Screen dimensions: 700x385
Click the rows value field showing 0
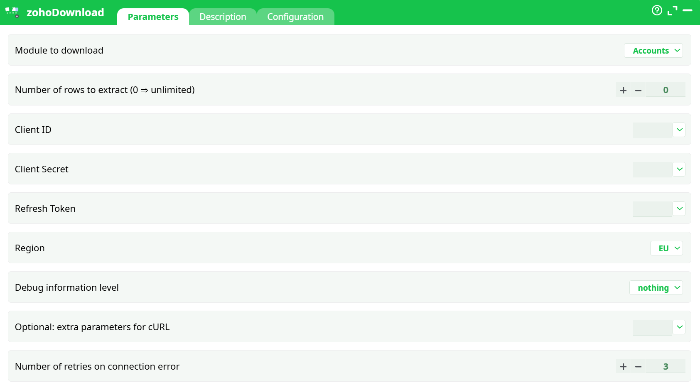point(666,90)
